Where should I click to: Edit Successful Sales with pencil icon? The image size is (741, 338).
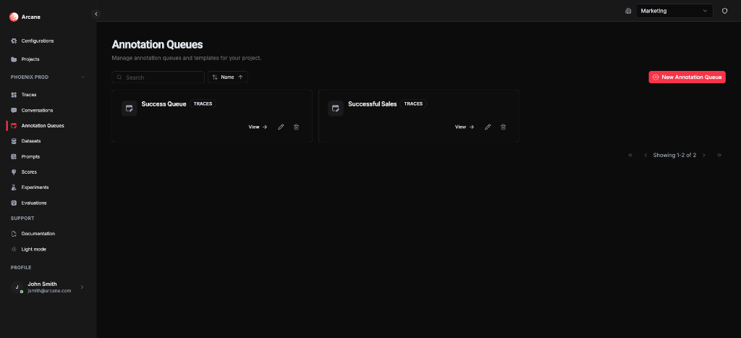pyautogui.click(x=488, y=127)
